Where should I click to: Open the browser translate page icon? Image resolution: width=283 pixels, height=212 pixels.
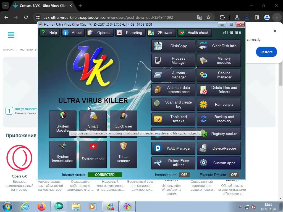200,17
